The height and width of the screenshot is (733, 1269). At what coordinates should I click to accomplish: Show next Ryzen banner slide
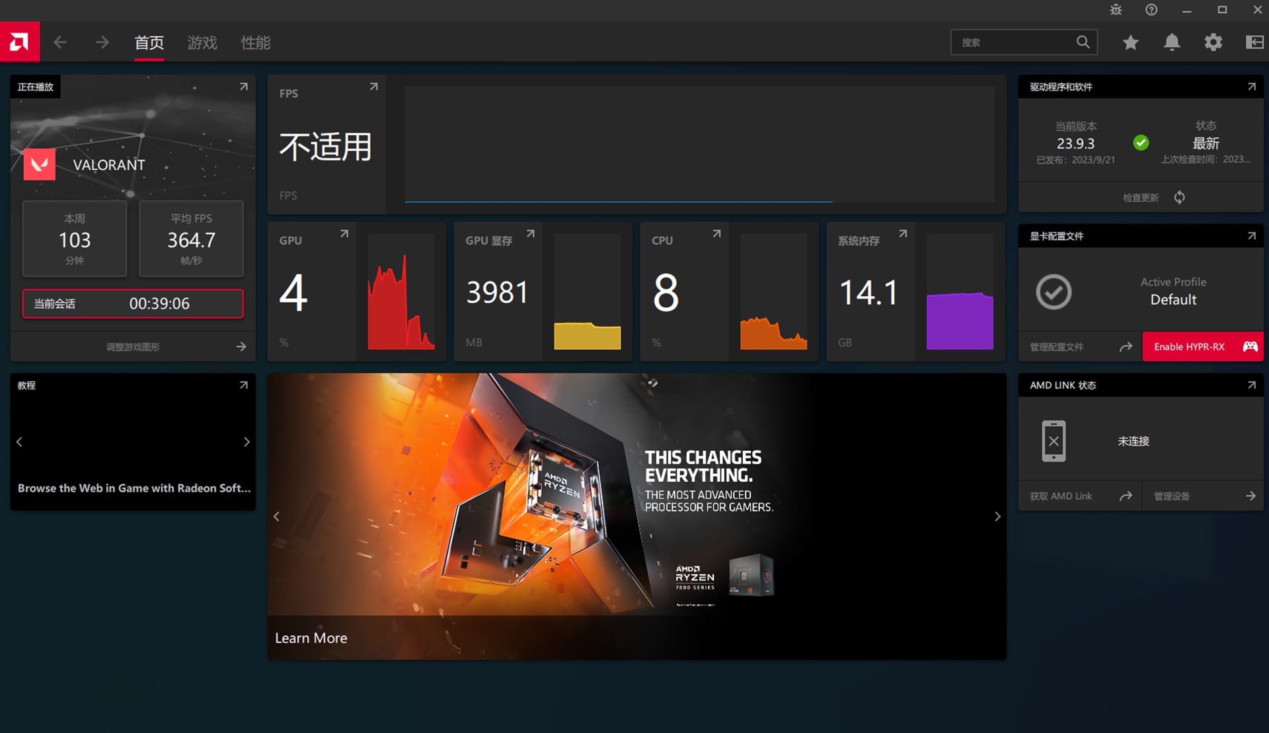coord(998,517)
